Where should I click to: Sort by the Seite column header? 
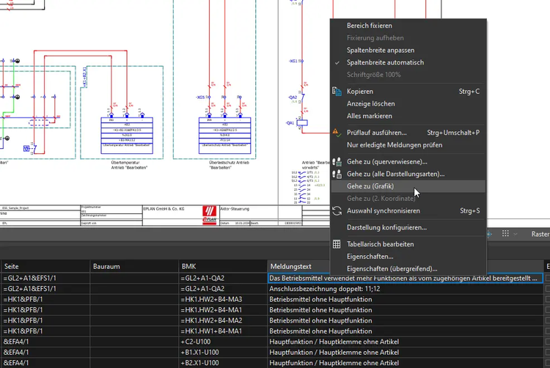click(x=44, y=266)
